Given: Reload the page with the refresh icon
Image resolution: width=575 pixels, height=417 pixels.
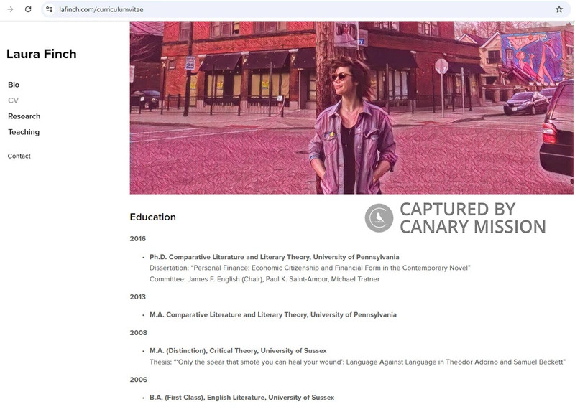Looking at the screenshot, I should pos(28,9).
